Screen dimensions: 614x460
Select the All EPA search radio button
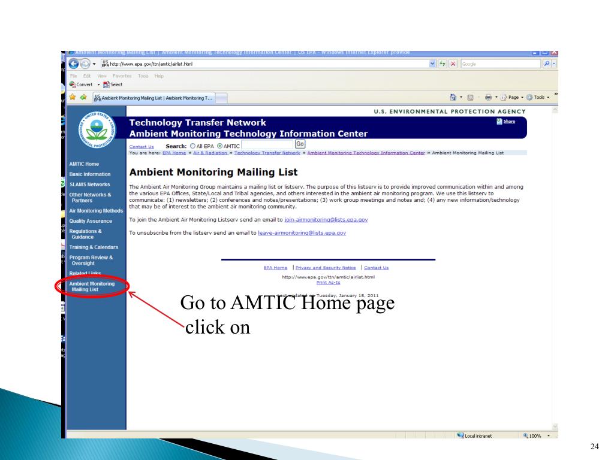(192, 146)
